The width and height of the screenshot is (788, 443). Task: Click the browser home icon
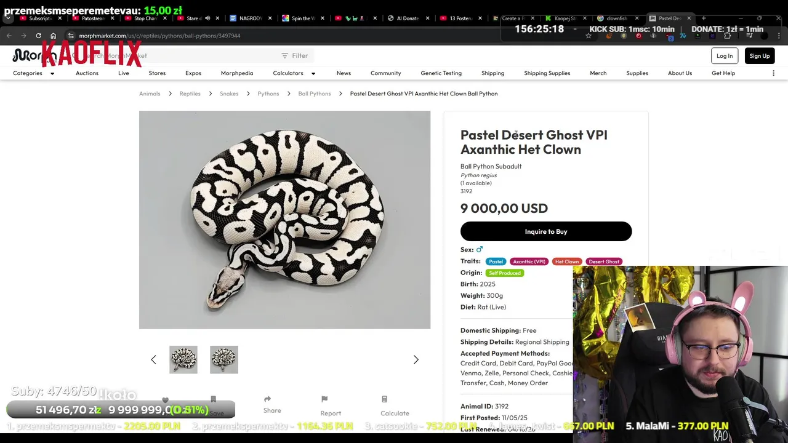pyautogui.click(x=53, y=36)
